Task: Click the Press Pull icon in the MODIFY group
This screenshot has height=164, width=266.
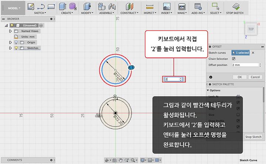Action: [87, 7]
